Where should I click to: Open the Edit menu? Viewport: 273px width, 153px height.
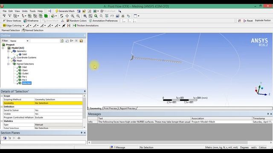[11, 11]
